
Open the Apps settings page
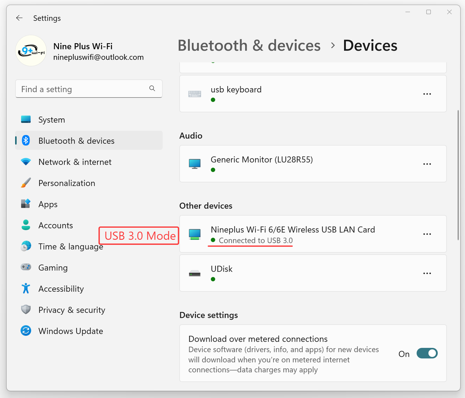pos(89,204)
